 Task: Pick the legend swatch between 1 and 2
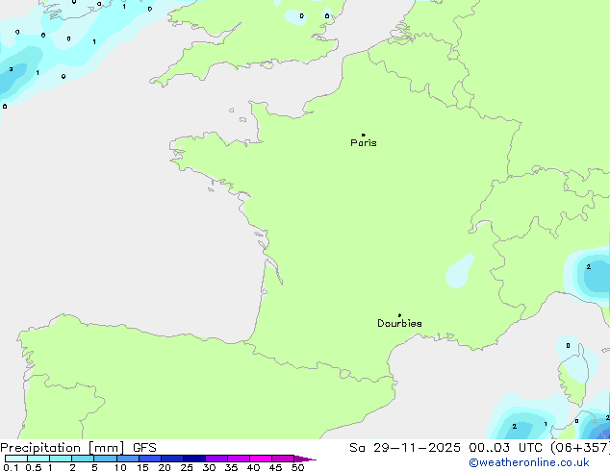61,459
